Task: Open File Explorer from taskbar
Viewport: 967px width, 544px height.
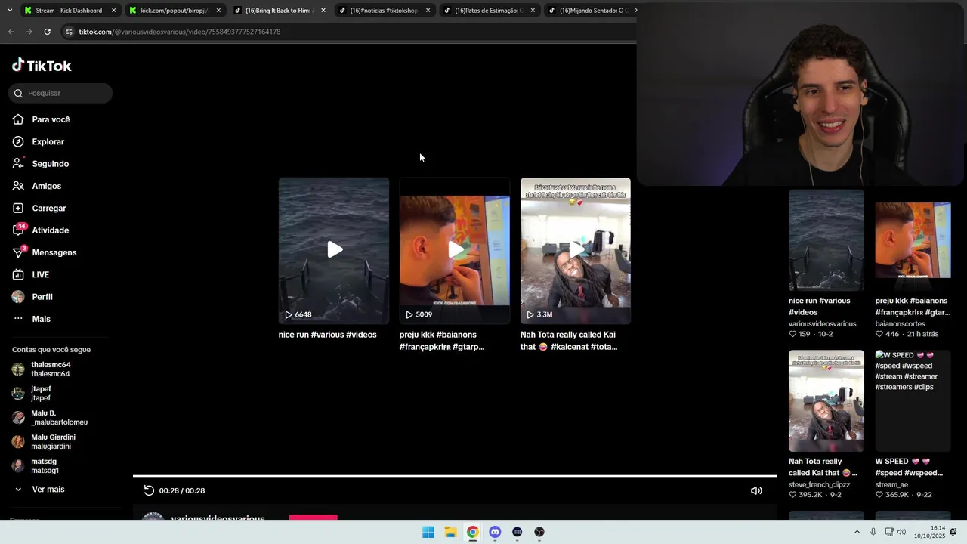Action: [450, 532]
